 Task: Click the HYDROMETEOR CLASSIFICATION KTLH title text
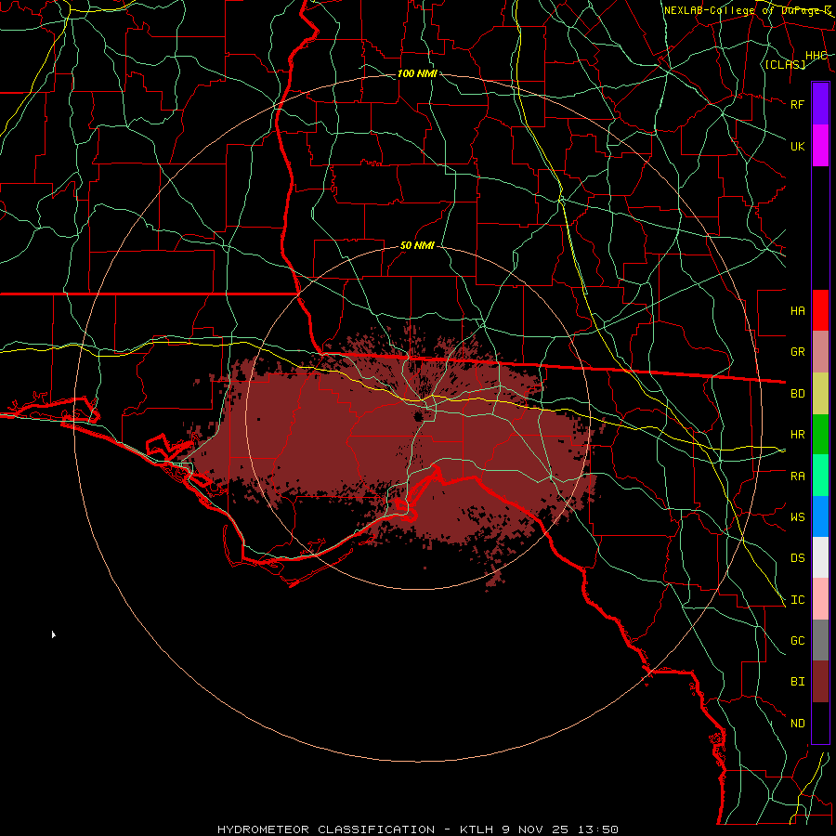pos(417,829)
